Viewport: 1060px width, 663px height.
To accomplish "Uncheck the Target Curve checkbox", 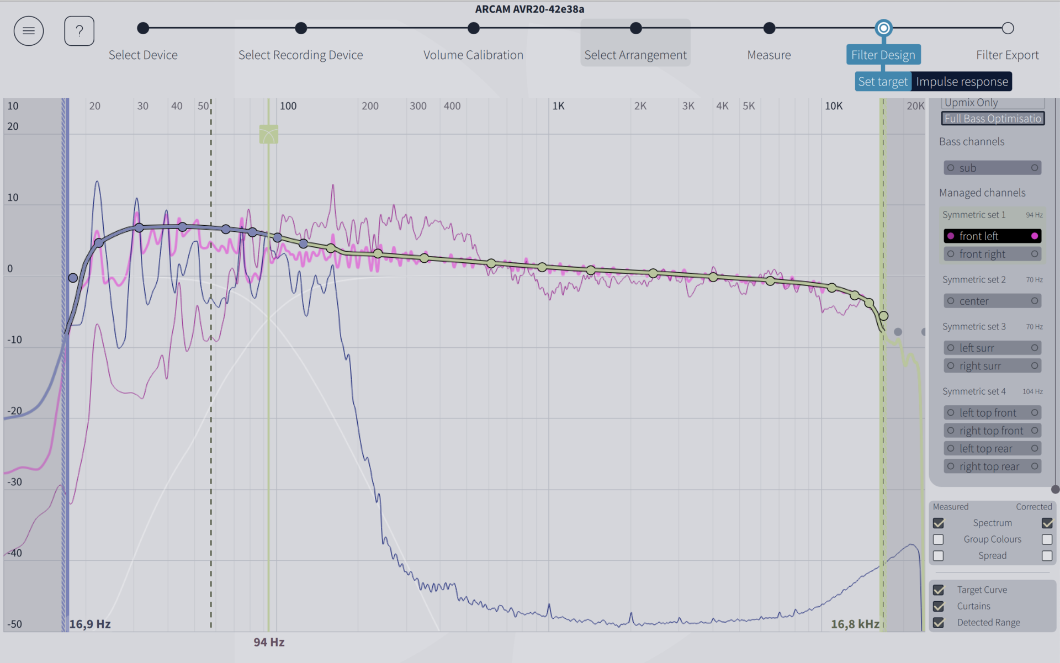I will [x=939, y=590].
